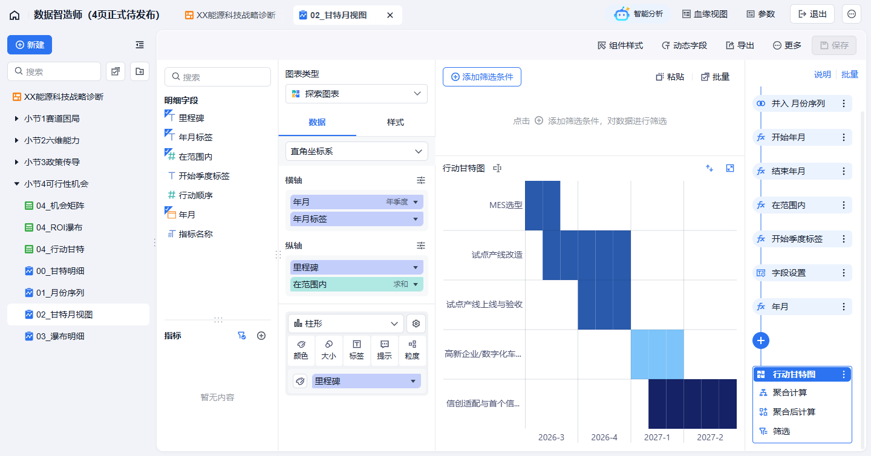Close the 02_甘特月视图 tab

pyautogui.click(x=390, y=15)
